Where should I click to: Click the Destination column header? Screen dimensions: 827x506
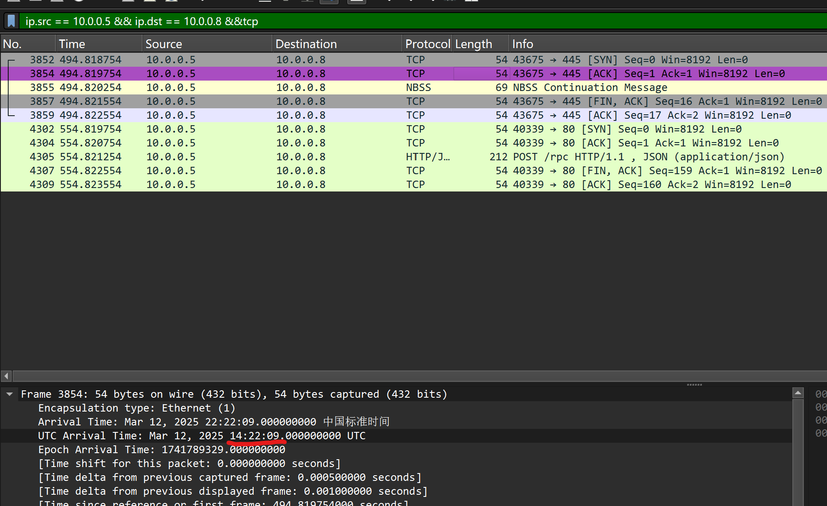337,44
